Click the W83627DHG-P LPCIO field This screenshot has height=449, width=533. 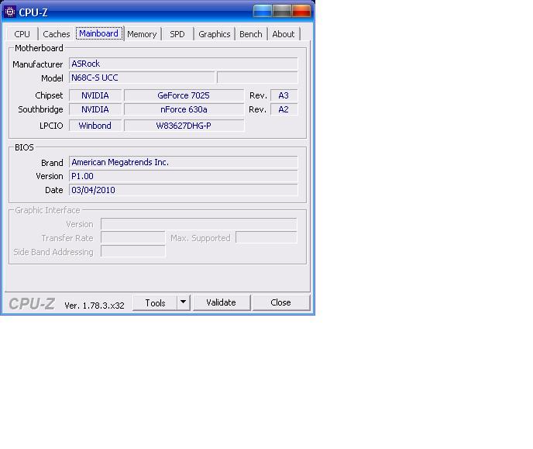(184, 126)
